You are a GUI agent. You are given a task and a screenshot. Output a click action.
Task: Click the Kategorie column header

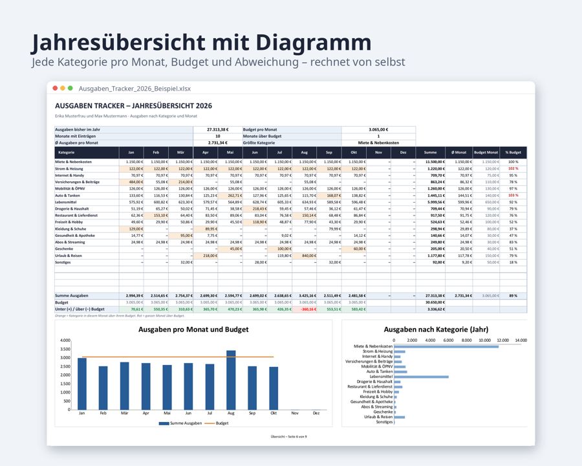coord(87,152)
